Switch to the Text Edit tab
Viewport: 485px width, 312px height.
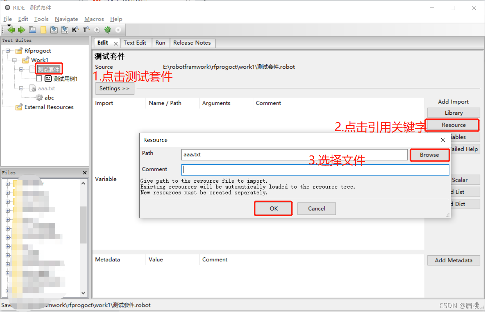(135, 43)
